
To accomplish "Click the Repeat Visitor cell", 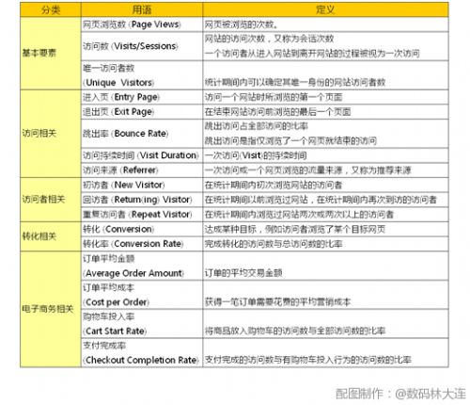I will tap(142, 215).
